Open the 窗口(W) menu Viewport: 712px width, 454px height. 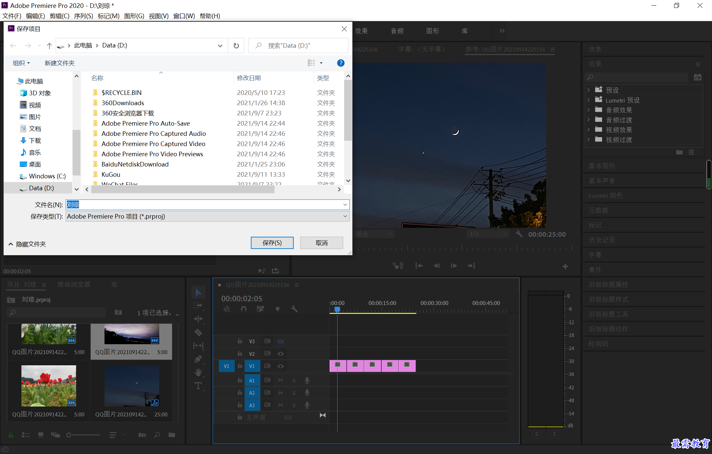(184, 16)
